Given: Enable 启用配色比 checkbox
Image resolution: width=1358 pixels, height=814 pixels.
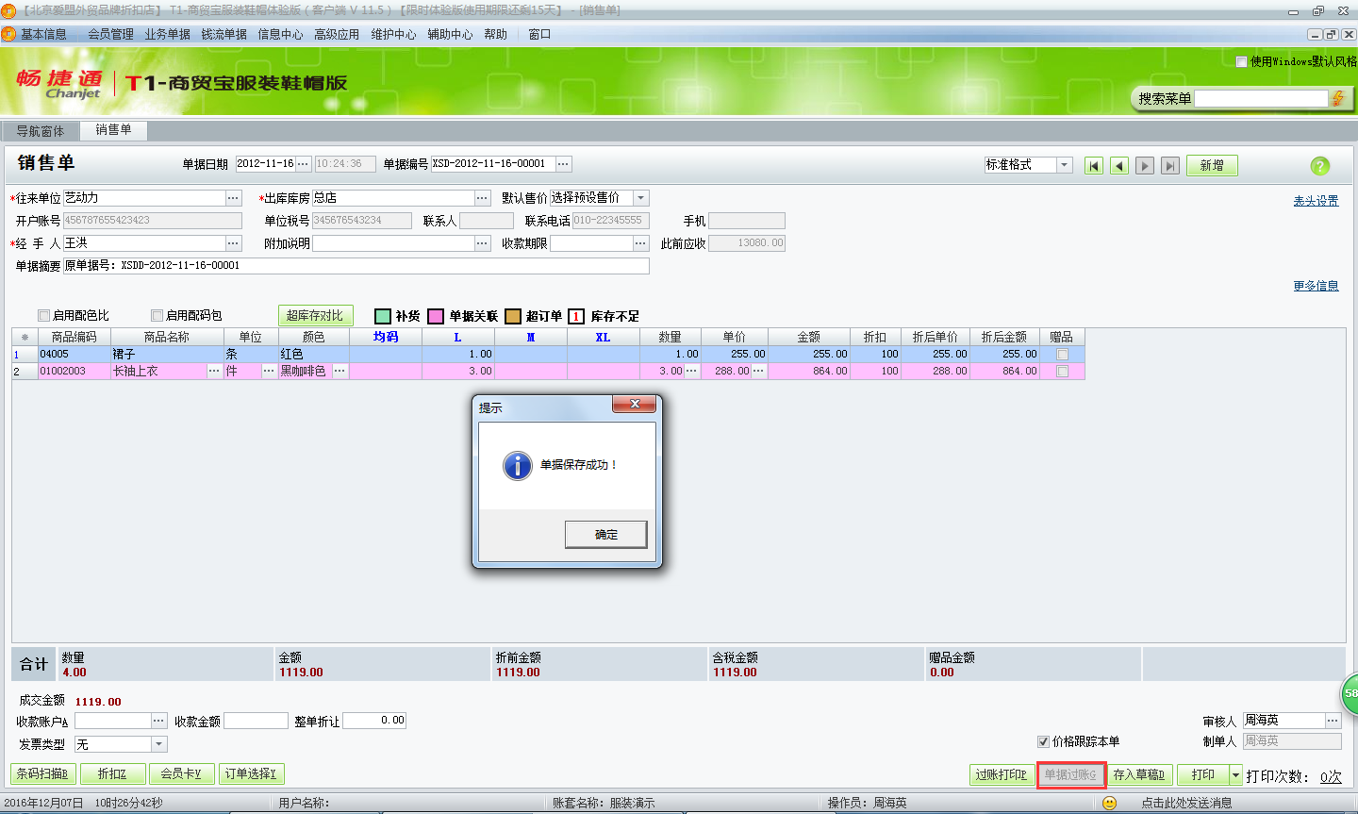Looking at the screenshot, I should (x=43, y=316).
